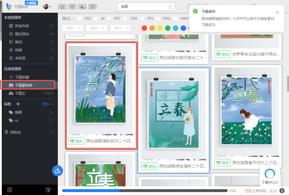Select the yellow color filter
The height and width of the screenshot is (195, 289).
[160, 28]
